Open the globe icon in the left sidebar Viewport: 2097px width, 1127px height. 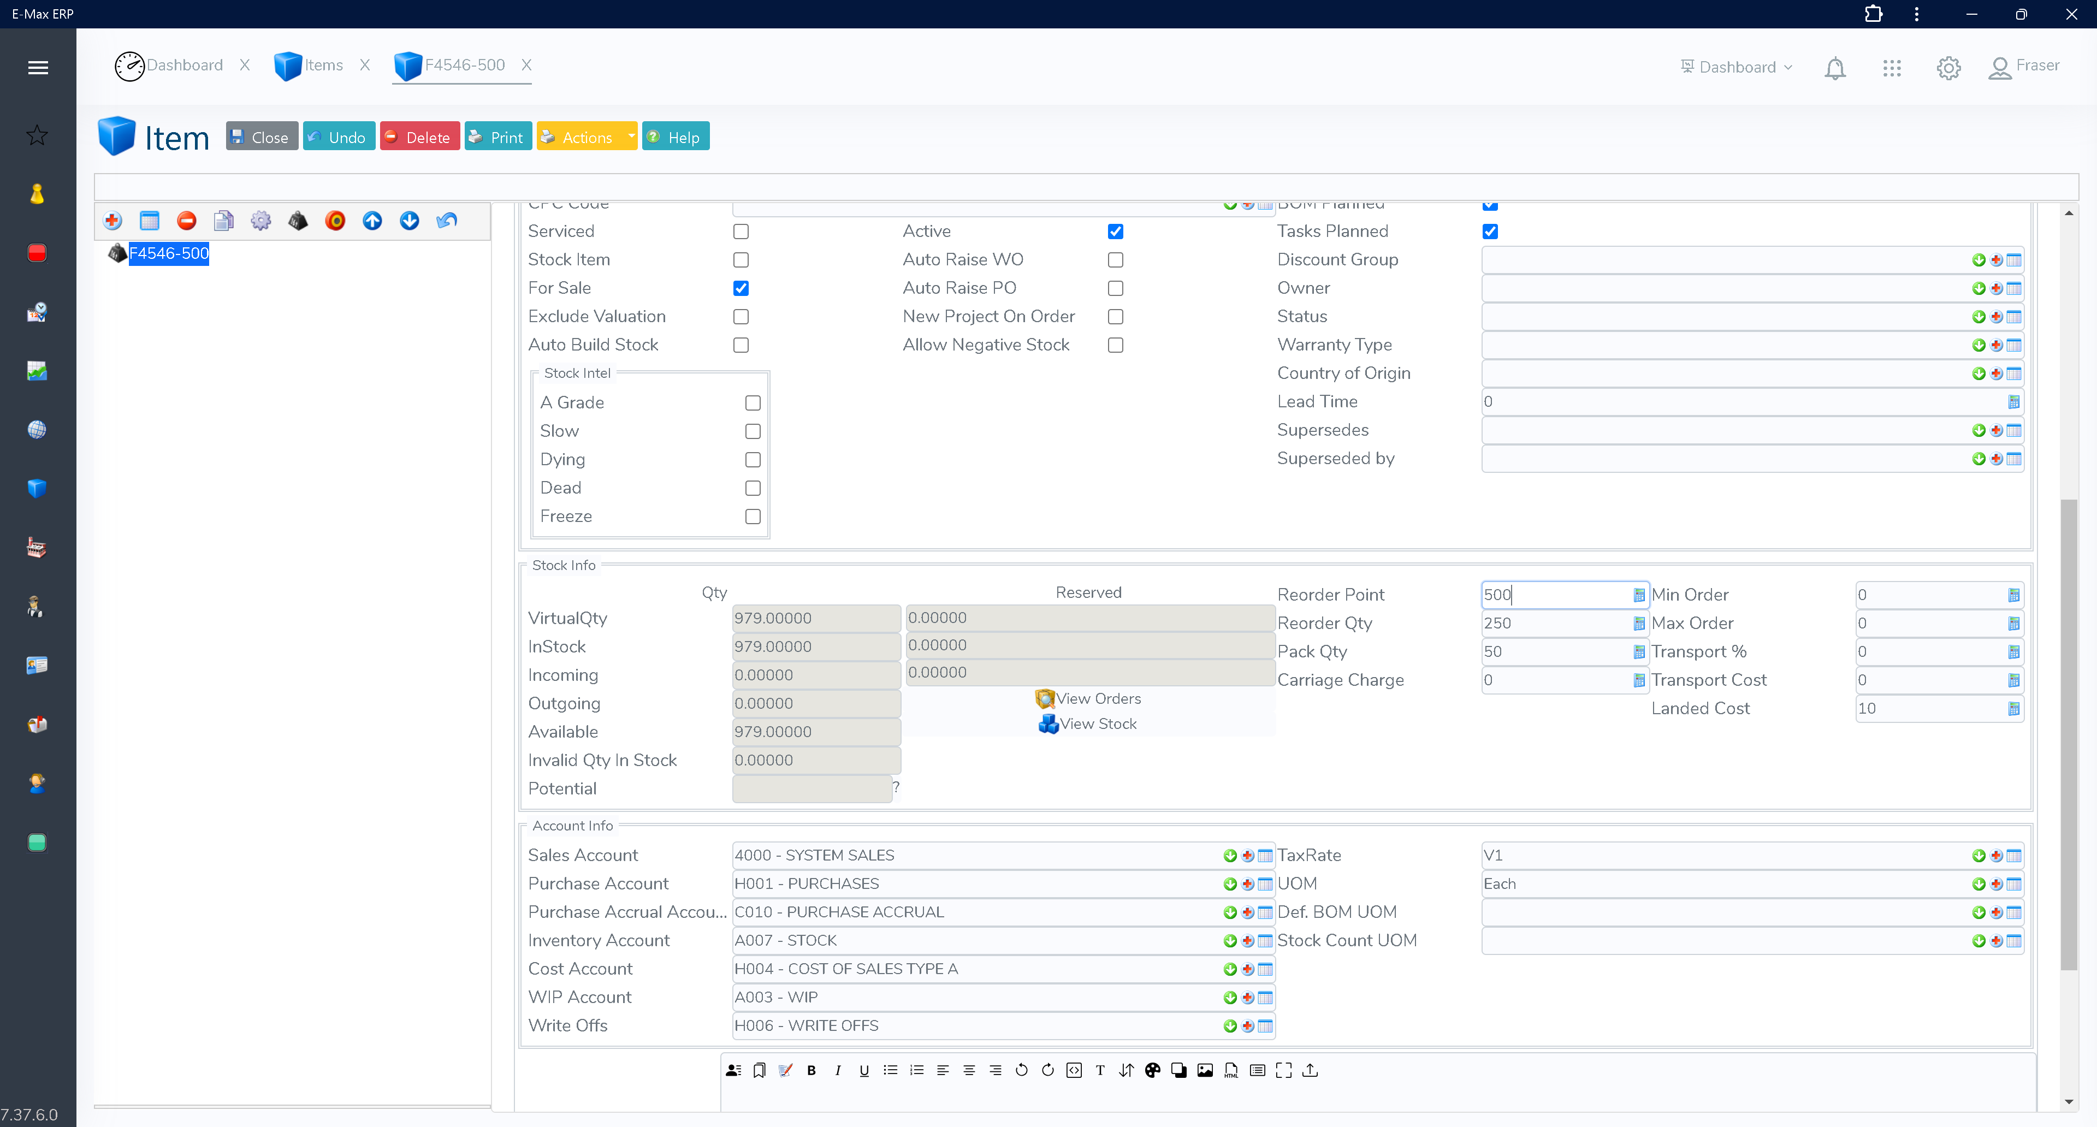(x=38, y=430)
